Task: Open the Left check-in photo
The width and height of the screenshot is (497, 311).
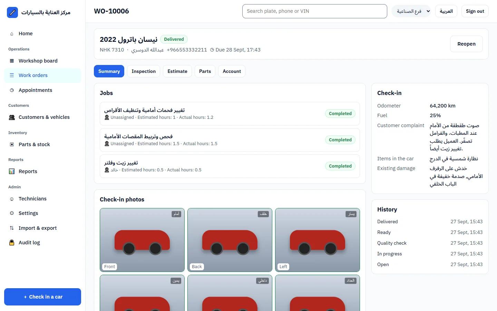Action: 318,240
